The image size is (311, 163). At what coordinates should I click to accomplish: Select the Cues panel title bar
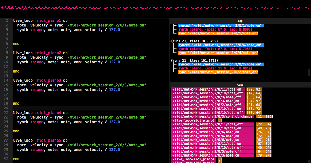[240, 85]
